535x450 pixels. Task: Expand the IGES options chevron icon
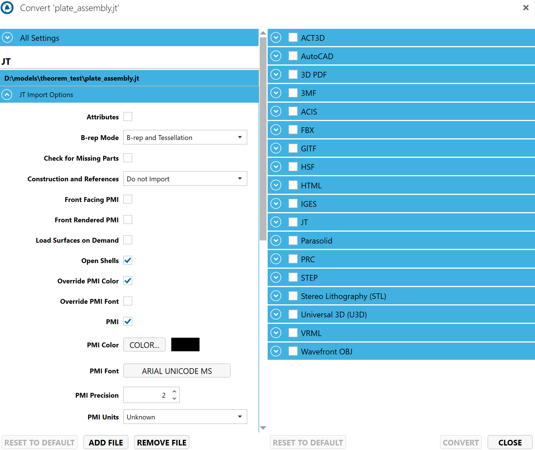point(276,204)
